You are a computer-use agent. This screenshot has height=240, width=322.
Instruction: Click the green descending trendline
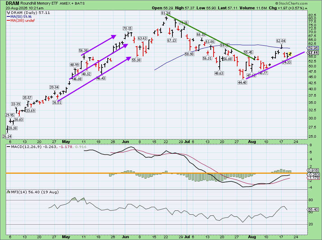pos(210,37)
